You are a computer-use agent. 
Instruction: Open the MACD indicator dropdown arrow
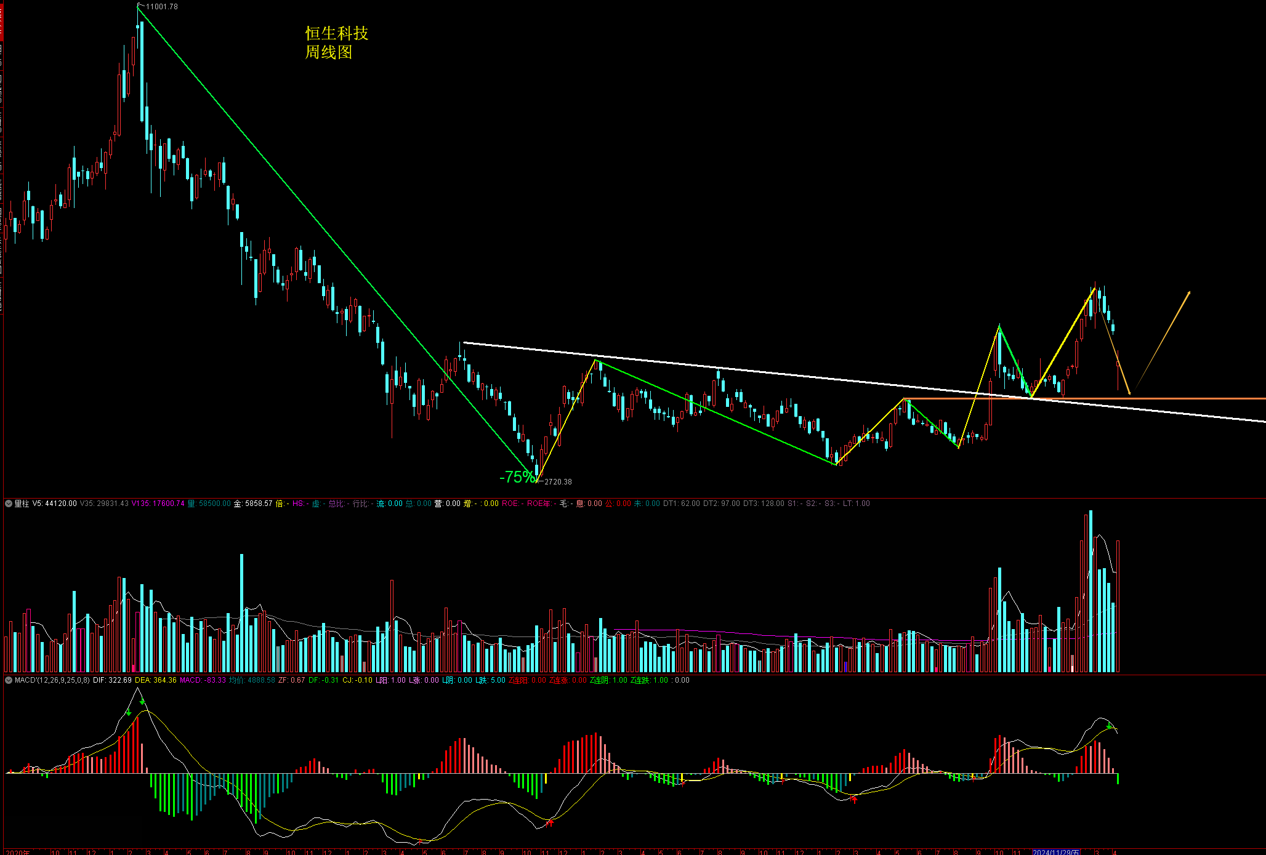[x=9, y=680]
